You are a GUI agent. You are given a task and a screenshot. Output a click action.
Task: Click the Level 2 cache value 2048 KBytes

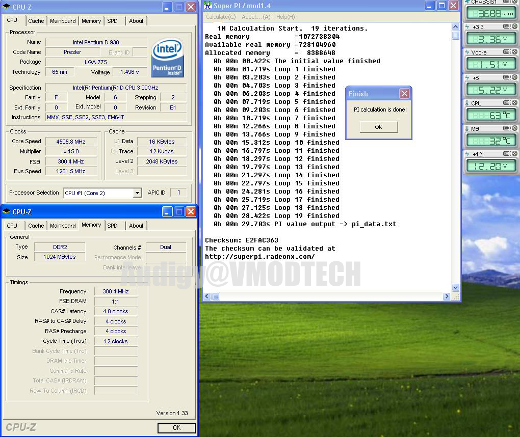pos(162,161)
